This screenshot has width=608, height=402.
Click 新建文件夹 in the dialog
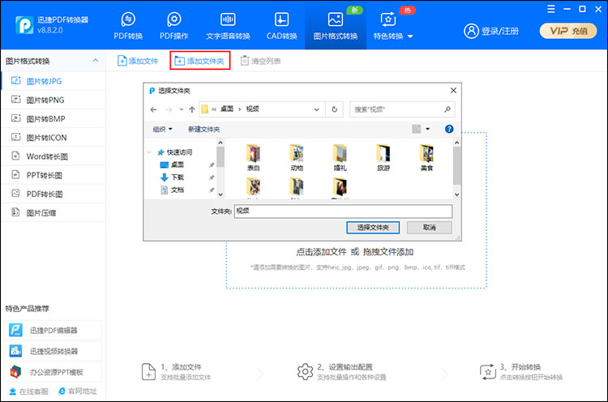(x=204, y=129)
